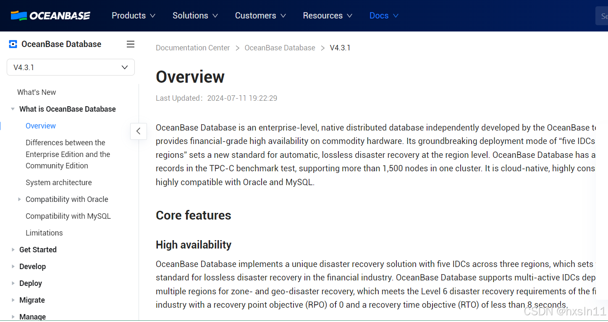This screenshot has width=608, height=322.
Task: Open the Docs menu
Action: point(384,16)
